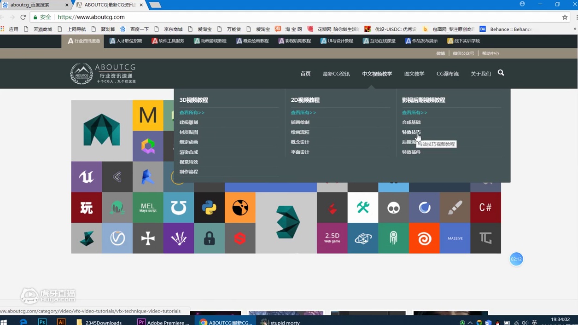
Task: Reload the page with the refresh button
Action: (23, 17)
